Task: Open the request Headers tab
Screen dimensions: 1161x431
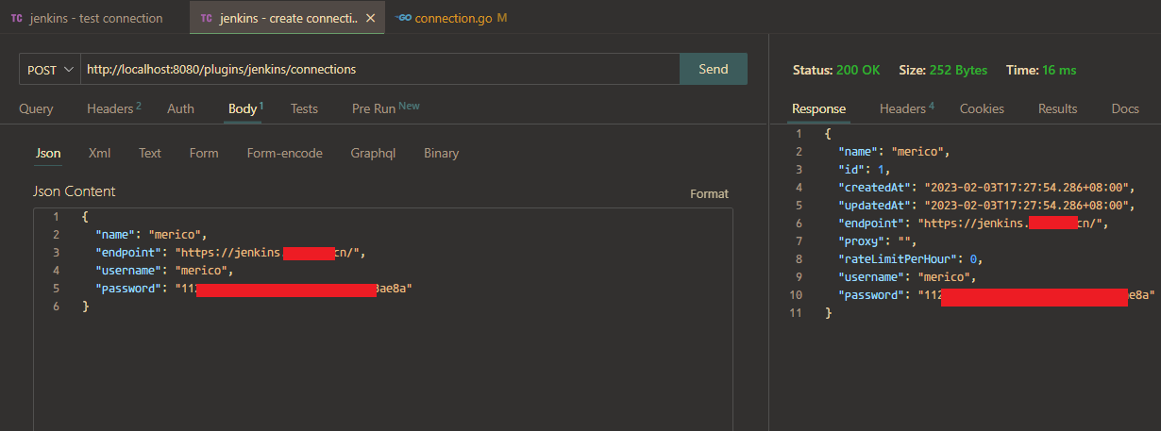Action: pyautogui.click(x=113, y=108)
